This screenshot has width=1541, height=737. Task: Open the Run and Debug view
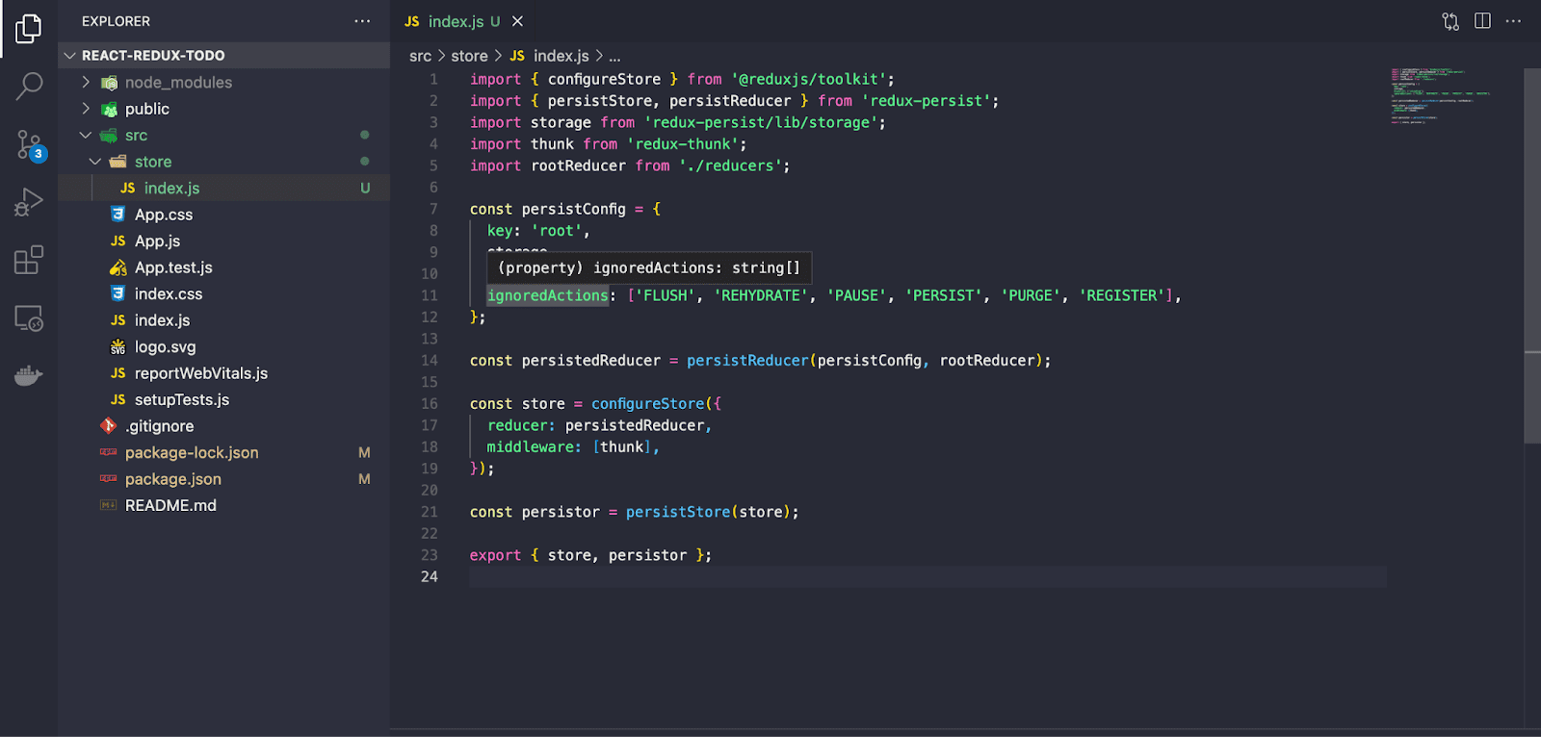(29, 202)
